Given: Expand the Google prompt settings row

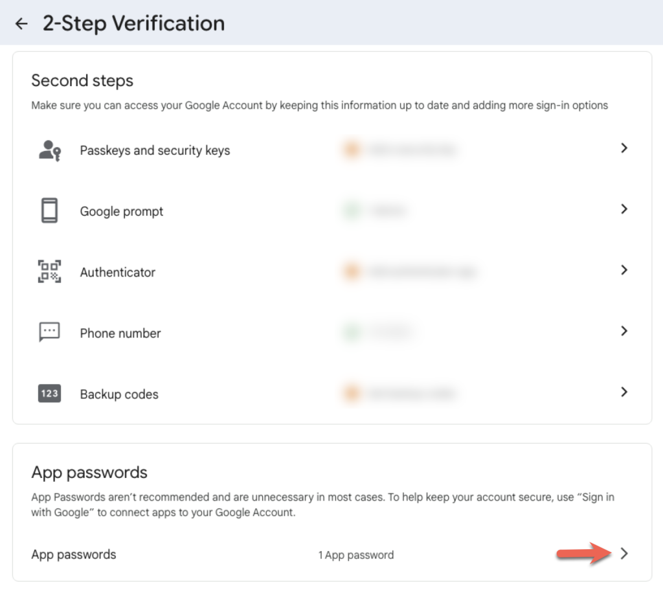Looking at the screenshot, I should pos(624,209).
